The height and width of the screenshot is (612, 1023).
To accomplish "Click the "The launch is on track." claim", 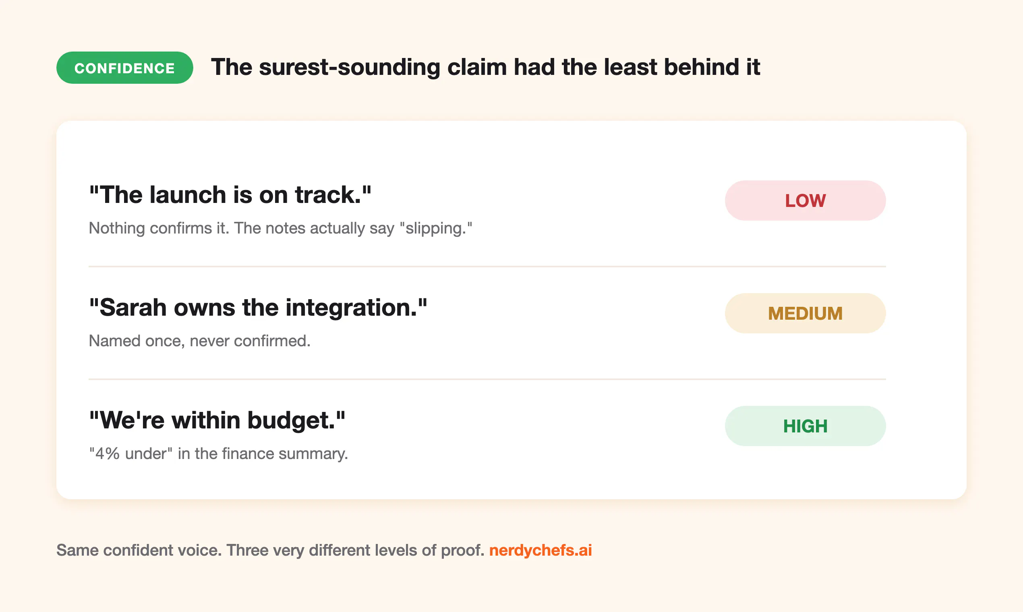I will point(230,194).
